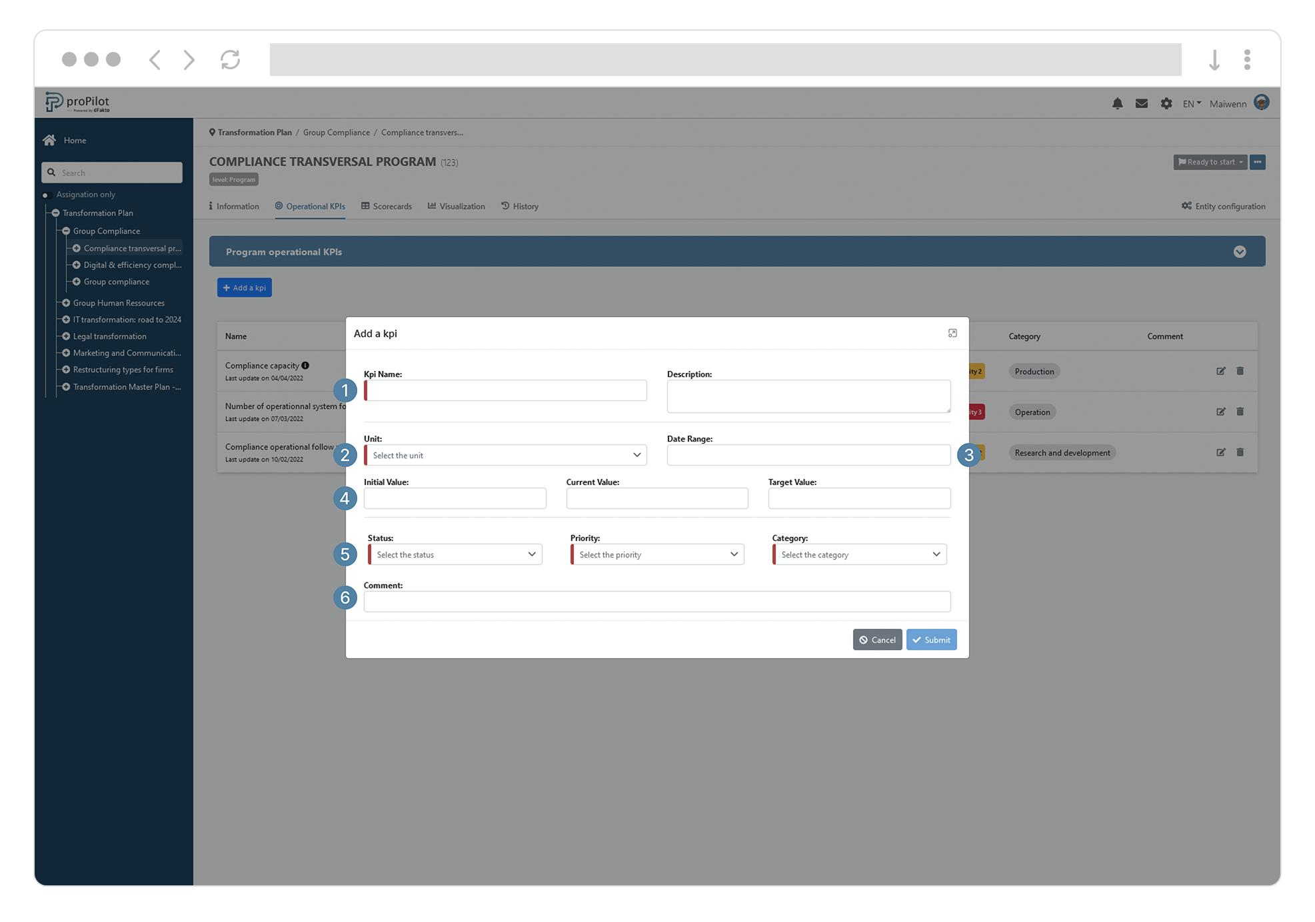Collapse the Transformation Plan tree node
Screen dimensions: 1315x922
[x=56, y=213]
